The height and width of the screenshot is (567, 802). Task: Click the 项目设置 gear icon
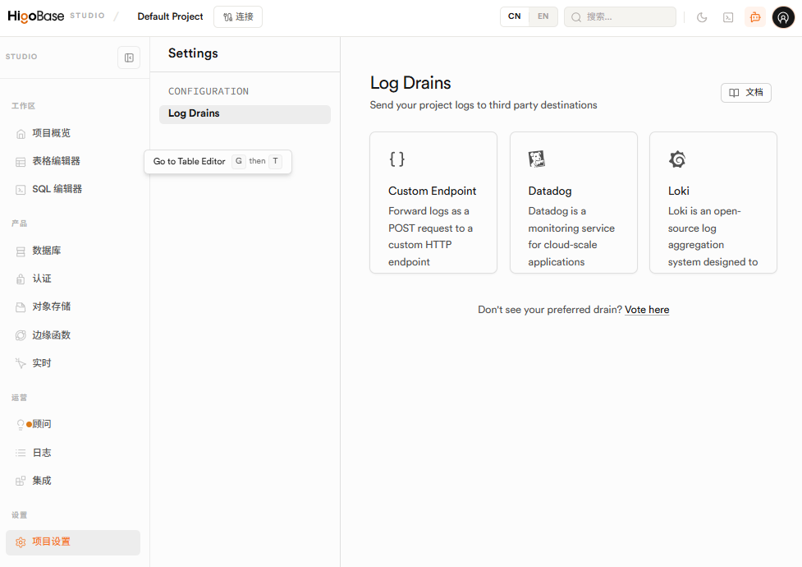[21, 542]
